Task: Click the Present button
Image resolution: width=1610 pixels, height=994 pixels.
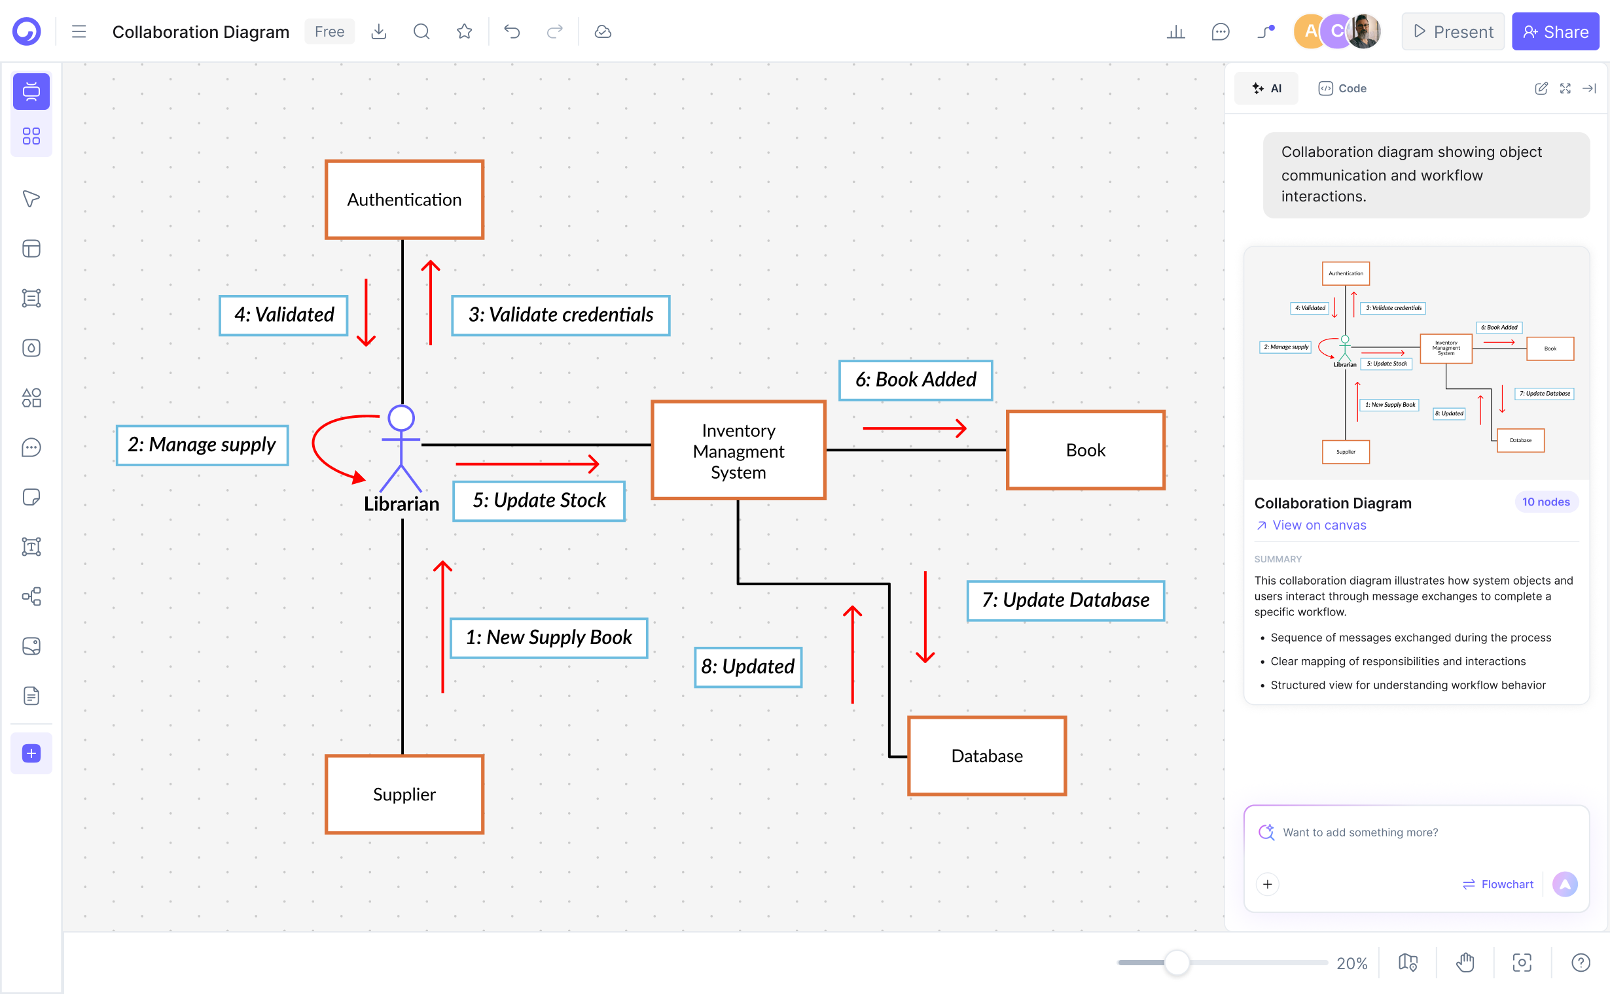Action: click(1453, 31)
